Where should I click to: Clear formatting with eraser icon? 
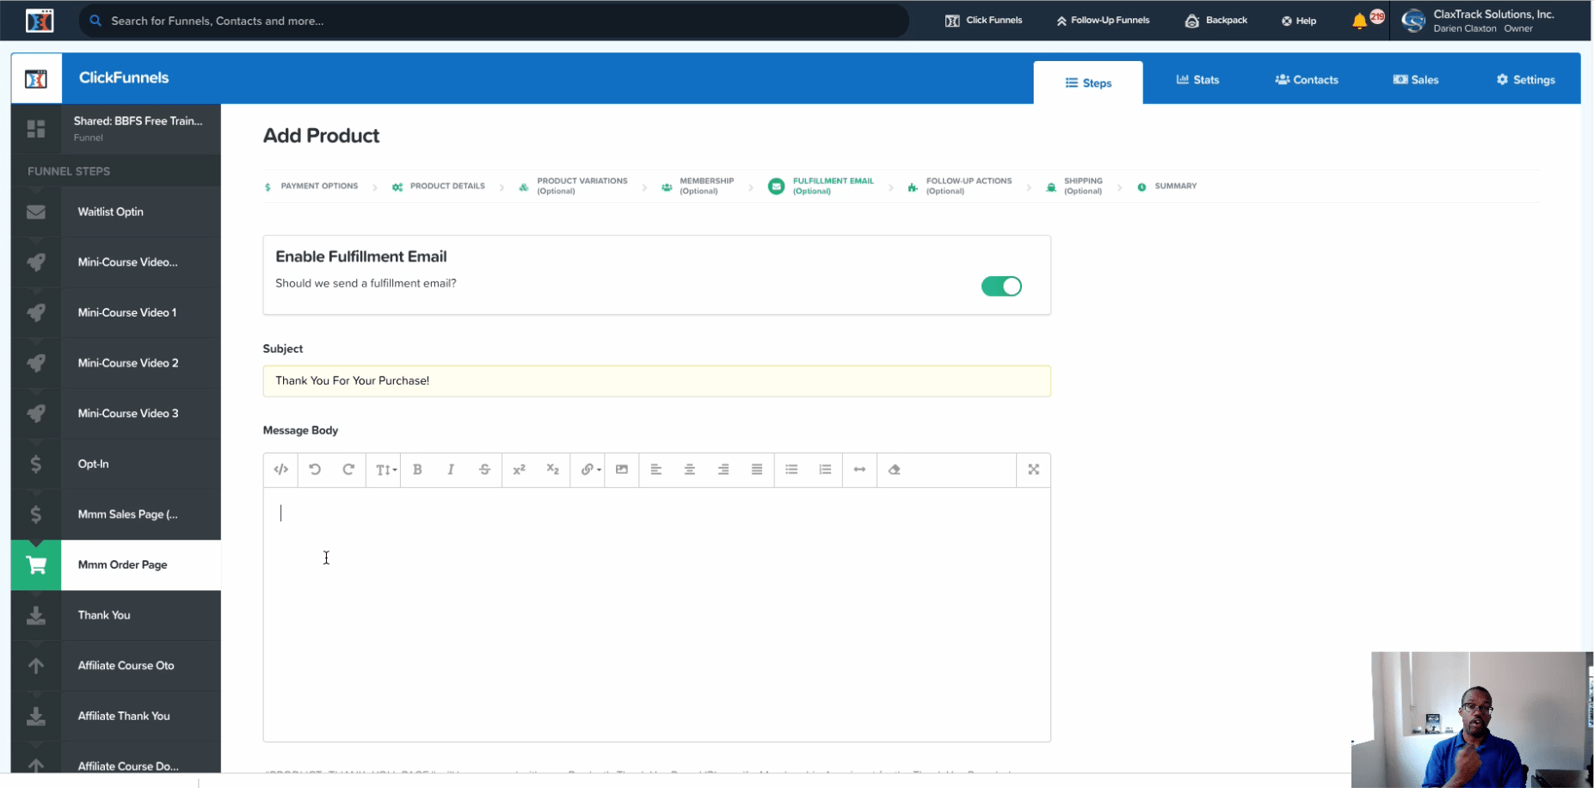tap(895, 470)
